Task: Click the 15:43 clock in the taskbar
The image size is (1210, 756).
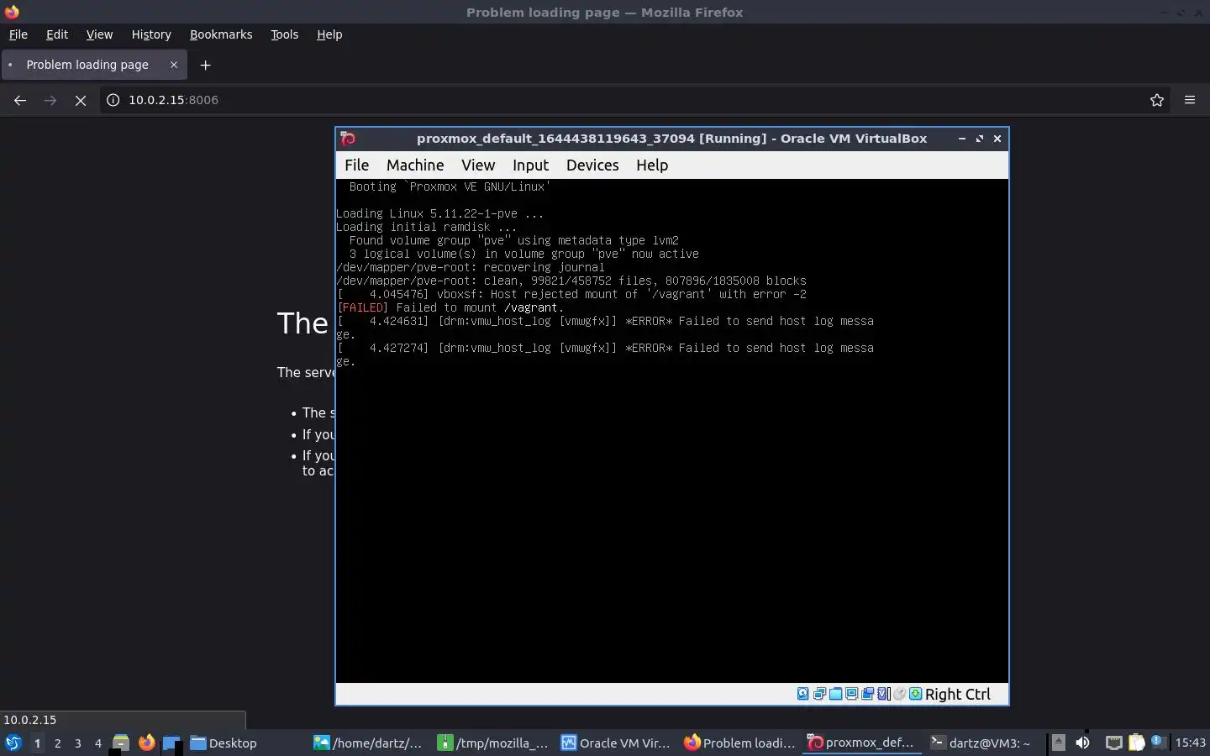Action: coord(1190,743)
